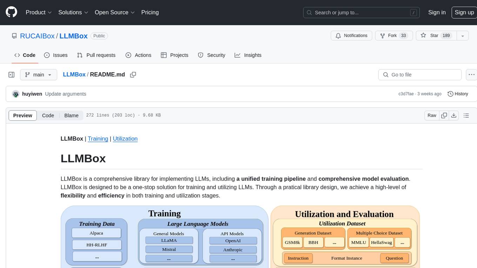Open the Security tab

tap(211, 55)
